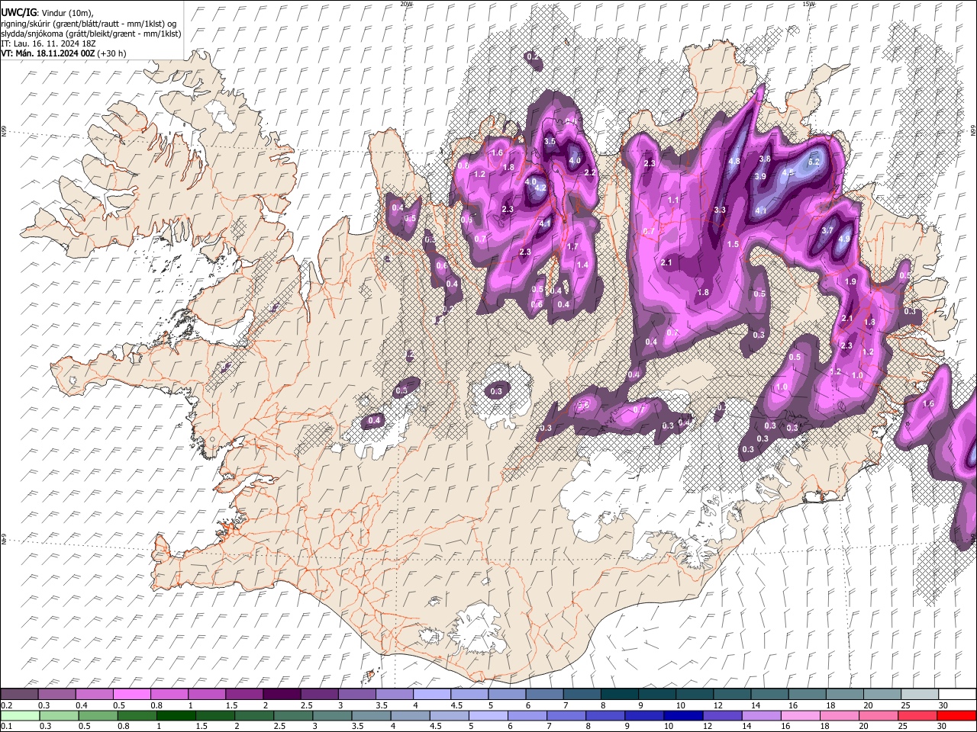Select the 1.9 snowfall value on the map
Image resolution: width=977 pixels, height=732 pixels.
coord(851,281)
